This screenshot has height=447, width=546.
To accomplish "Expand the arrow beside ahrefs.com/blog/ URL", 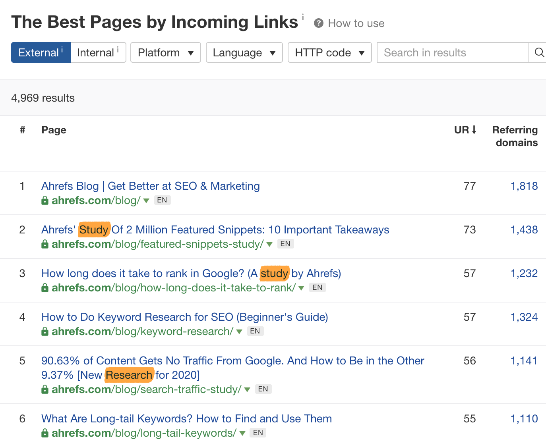I will point(146,200).
